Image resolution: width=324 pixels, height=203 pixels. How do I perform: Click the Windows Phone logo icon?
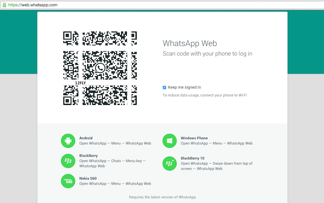(x=169, y=141)
